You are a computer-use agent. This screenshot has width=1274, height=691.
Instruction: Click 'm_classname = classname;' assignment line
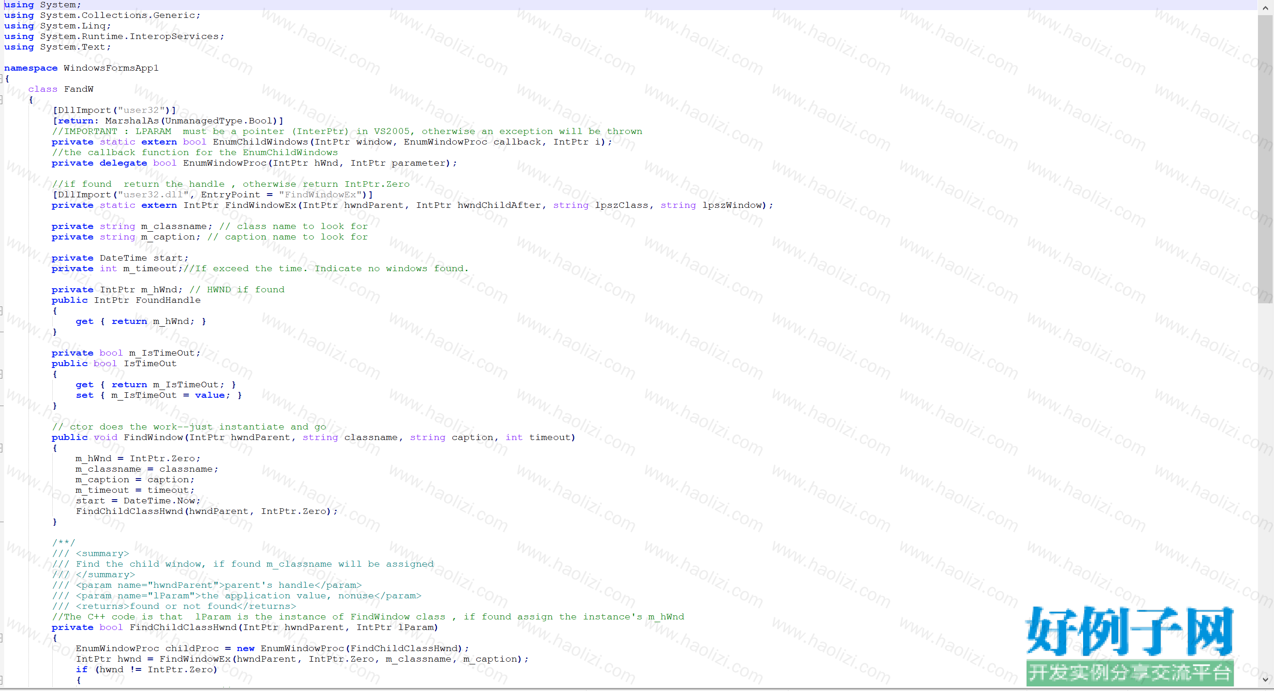click(147, 469)
